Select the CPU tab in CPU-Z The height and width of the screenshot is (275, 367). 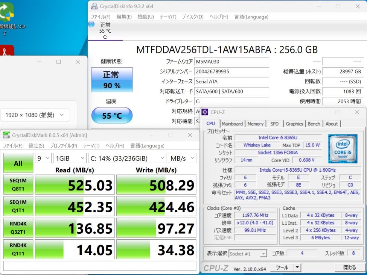point(211,123)
